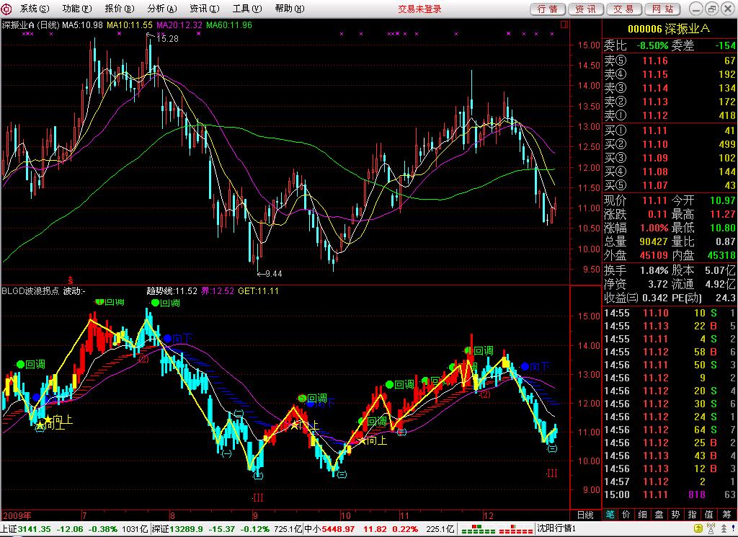This screenshot has width=738, height=537.
Task: Click the 换手 1.84% value
Action: (x=654, y=270)
